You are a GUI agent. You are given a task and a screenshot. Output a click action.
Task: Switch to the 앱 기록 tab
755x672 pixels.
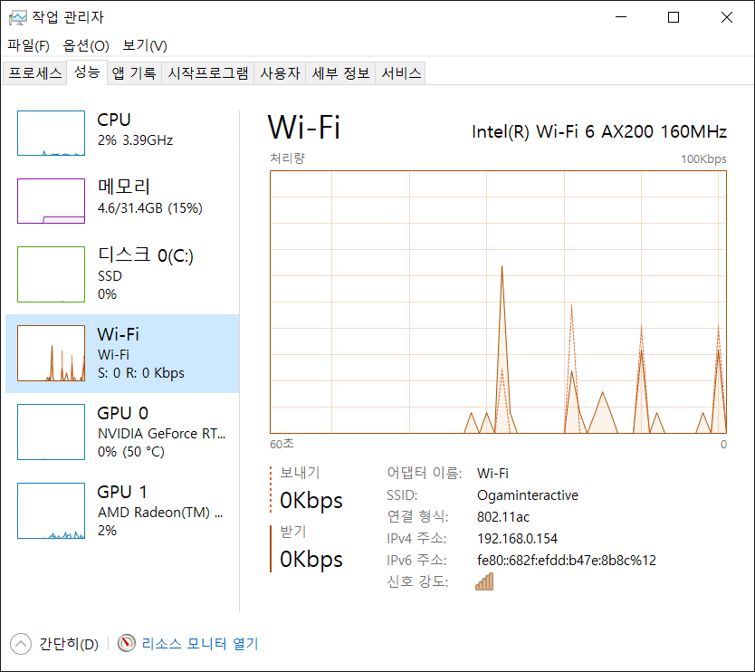coord(134,73)
